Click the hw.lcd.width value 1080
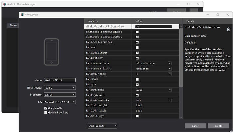Viewport: 233px width, 133px height. [x=139, y=111]
